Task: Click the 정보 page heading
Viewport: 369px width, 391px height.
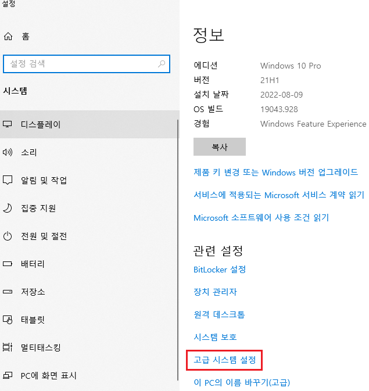Action: [x=209, y=35]
